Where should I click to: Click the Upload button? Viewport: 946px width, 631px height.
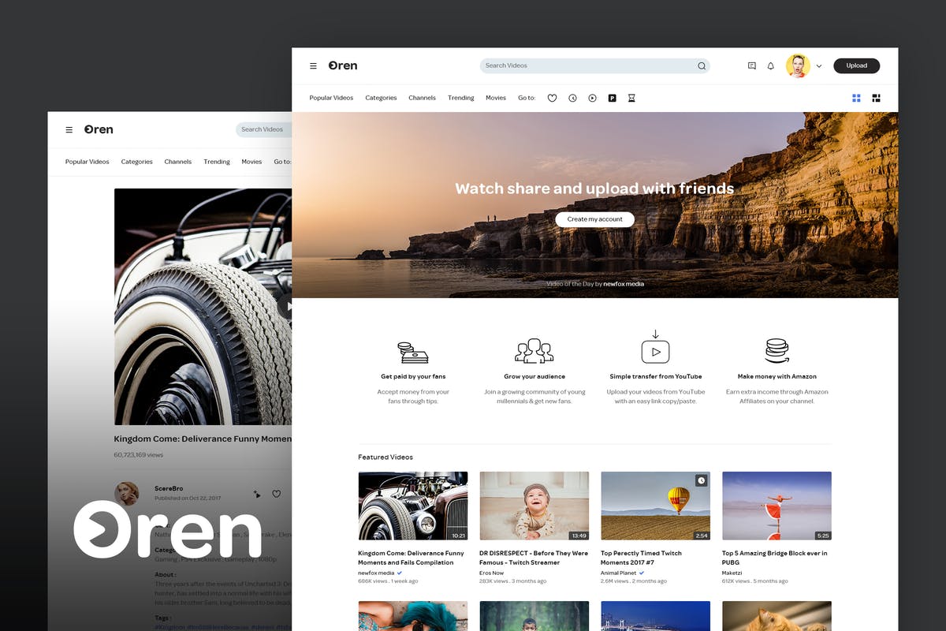tap(856, 66)
